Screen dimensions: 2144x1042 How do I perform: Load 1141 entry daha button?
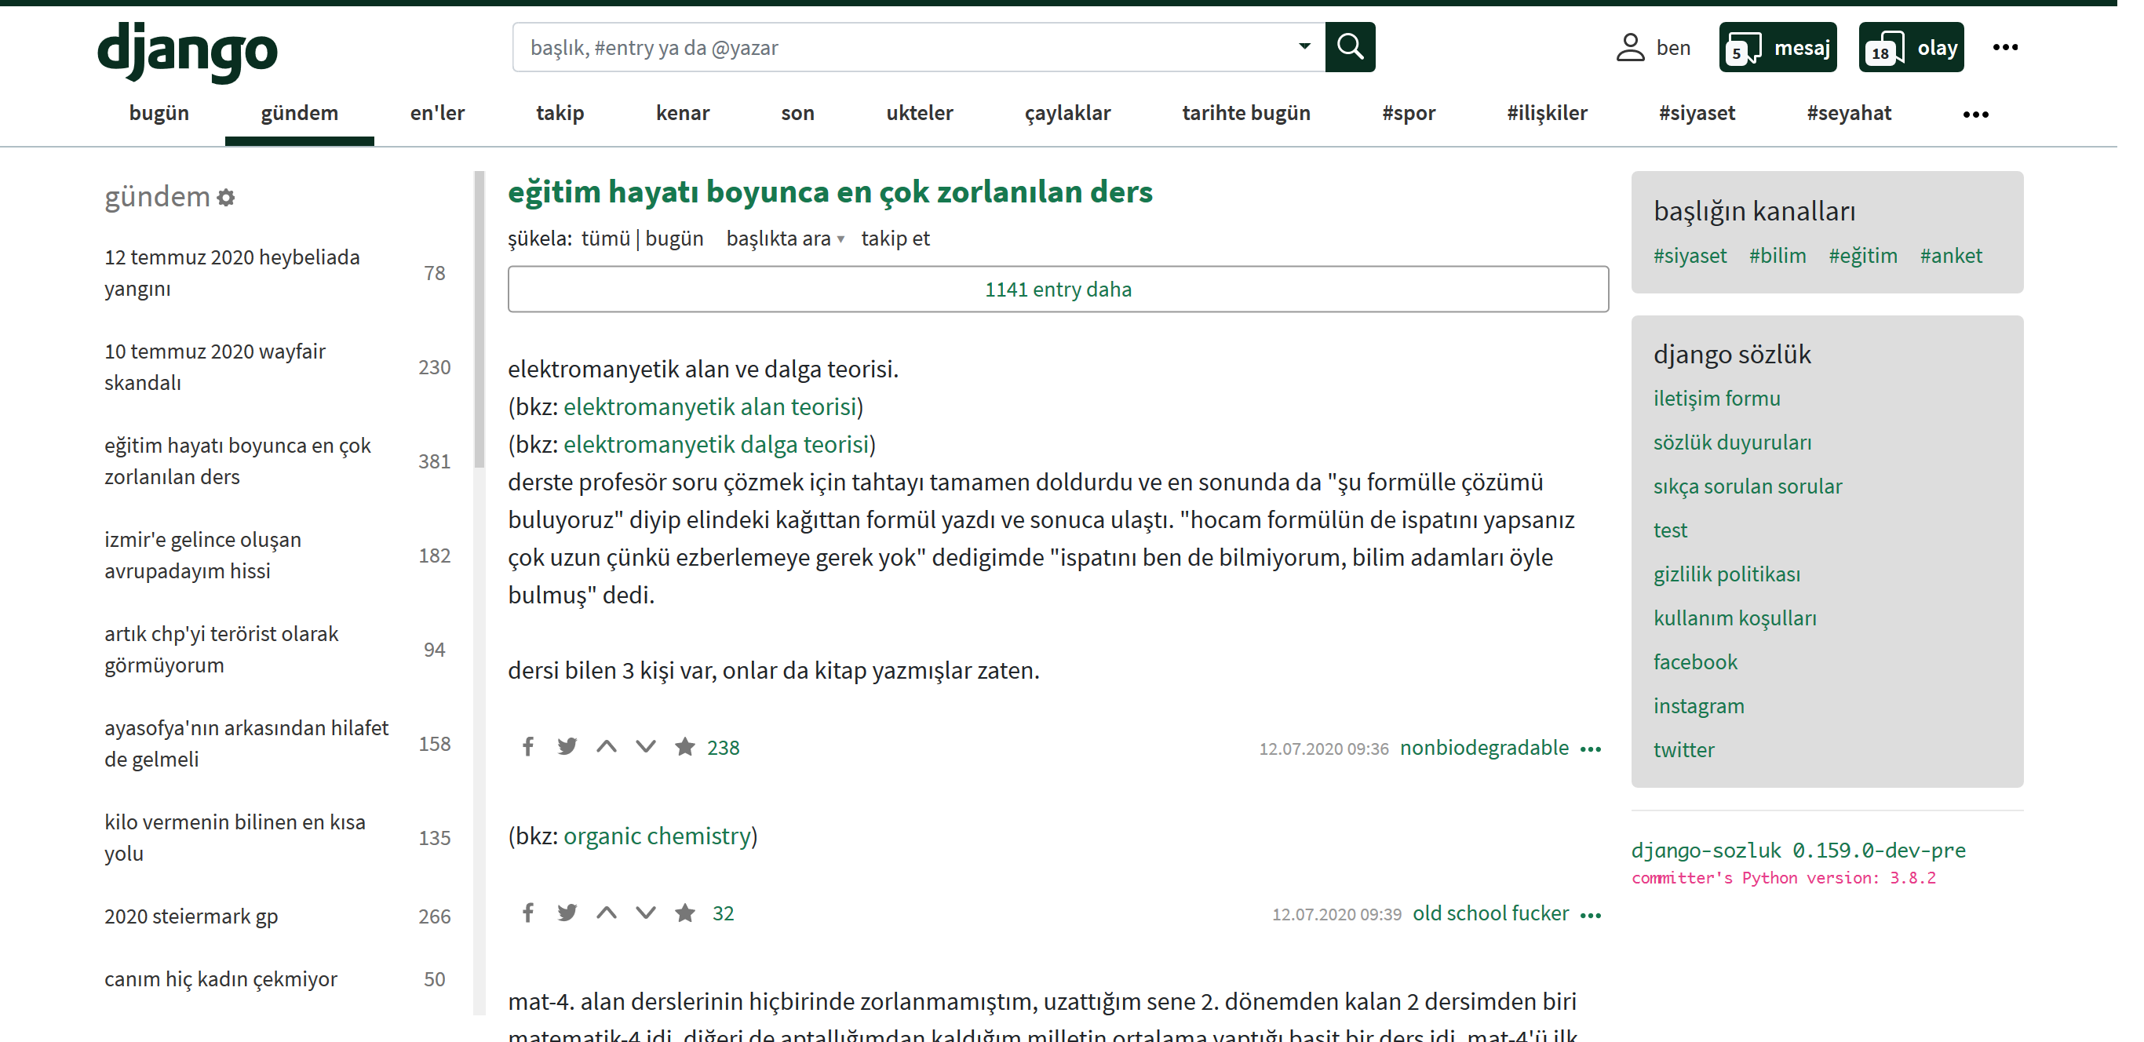point(1058,290)
